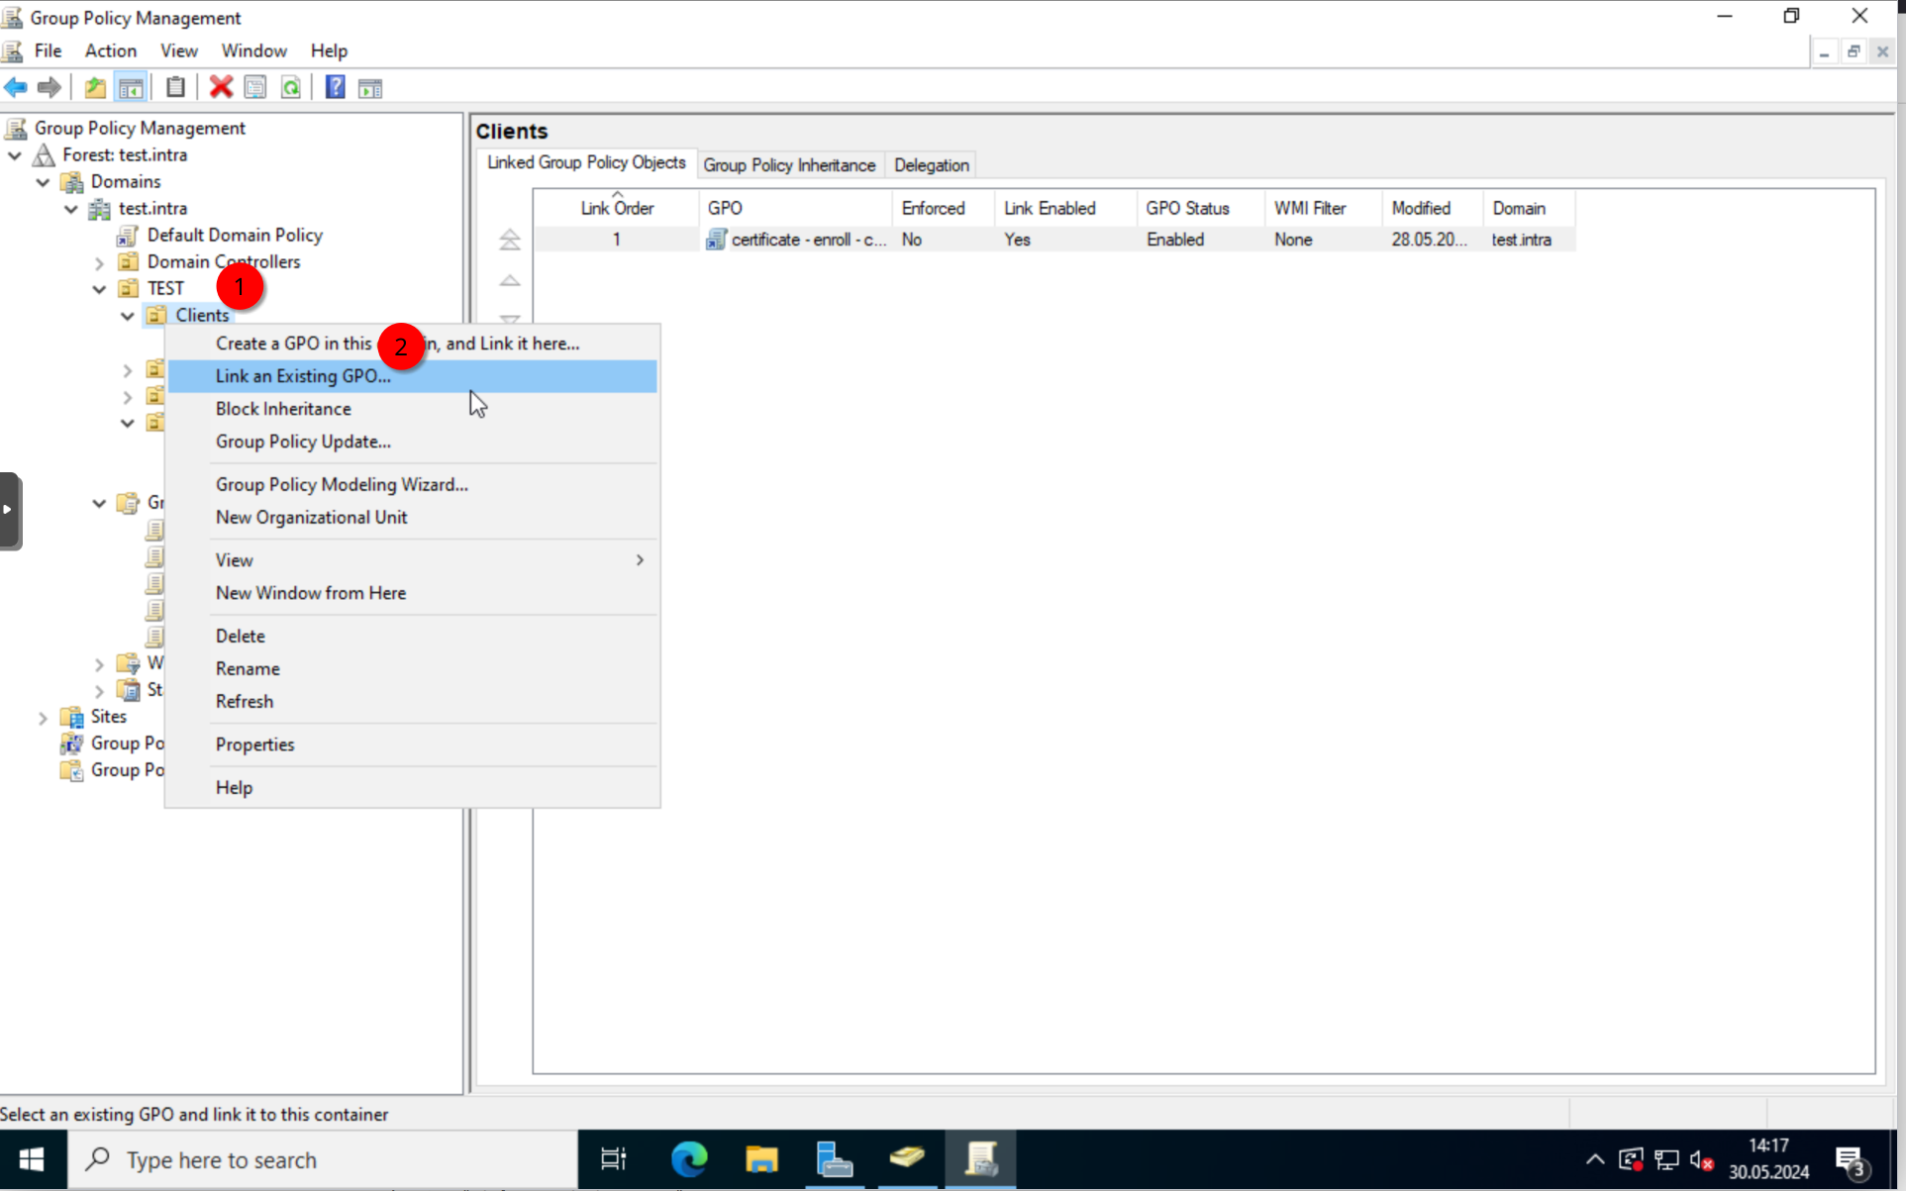The width and height of the screenshot is (1906, 1191).
Task: Choose Group Policy Modeling Wizard...
Action: pos(412,484)
